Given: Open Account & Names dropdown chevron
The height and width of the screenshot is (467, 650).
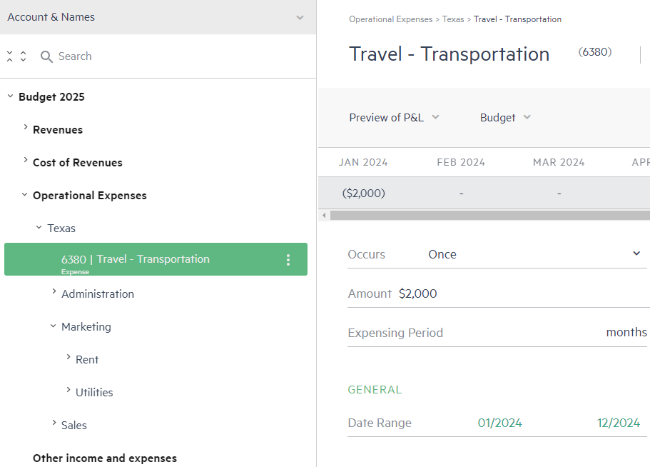Looking at the screenshot, I should pyautogui.click(x=300, y=17).
